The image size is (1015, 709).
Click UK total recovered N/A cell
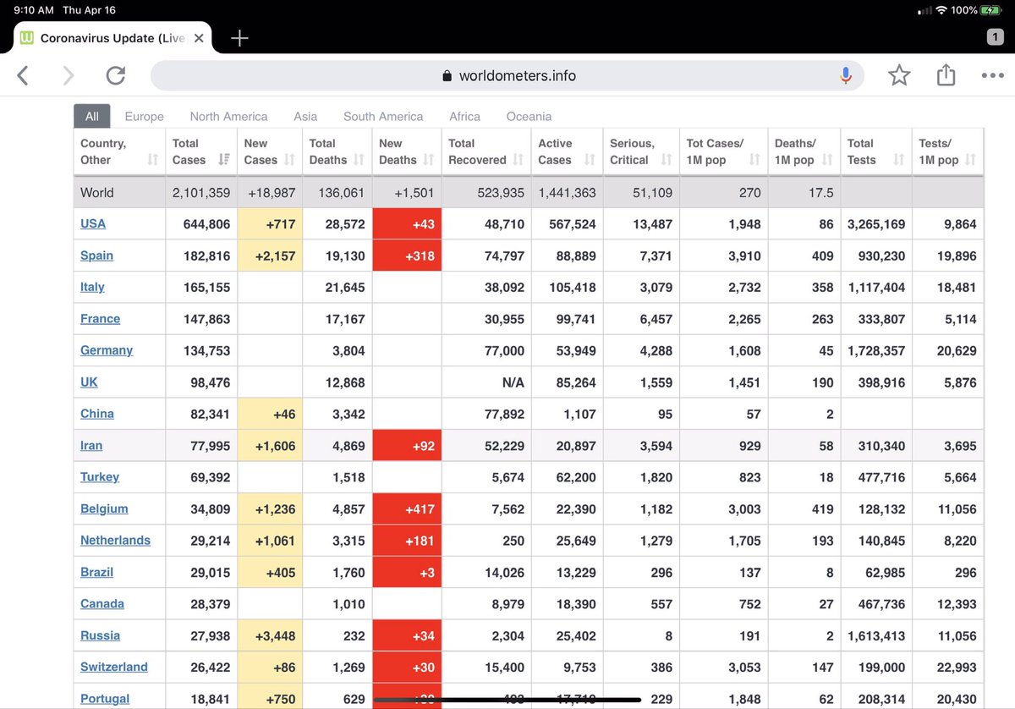pos(486,382)
